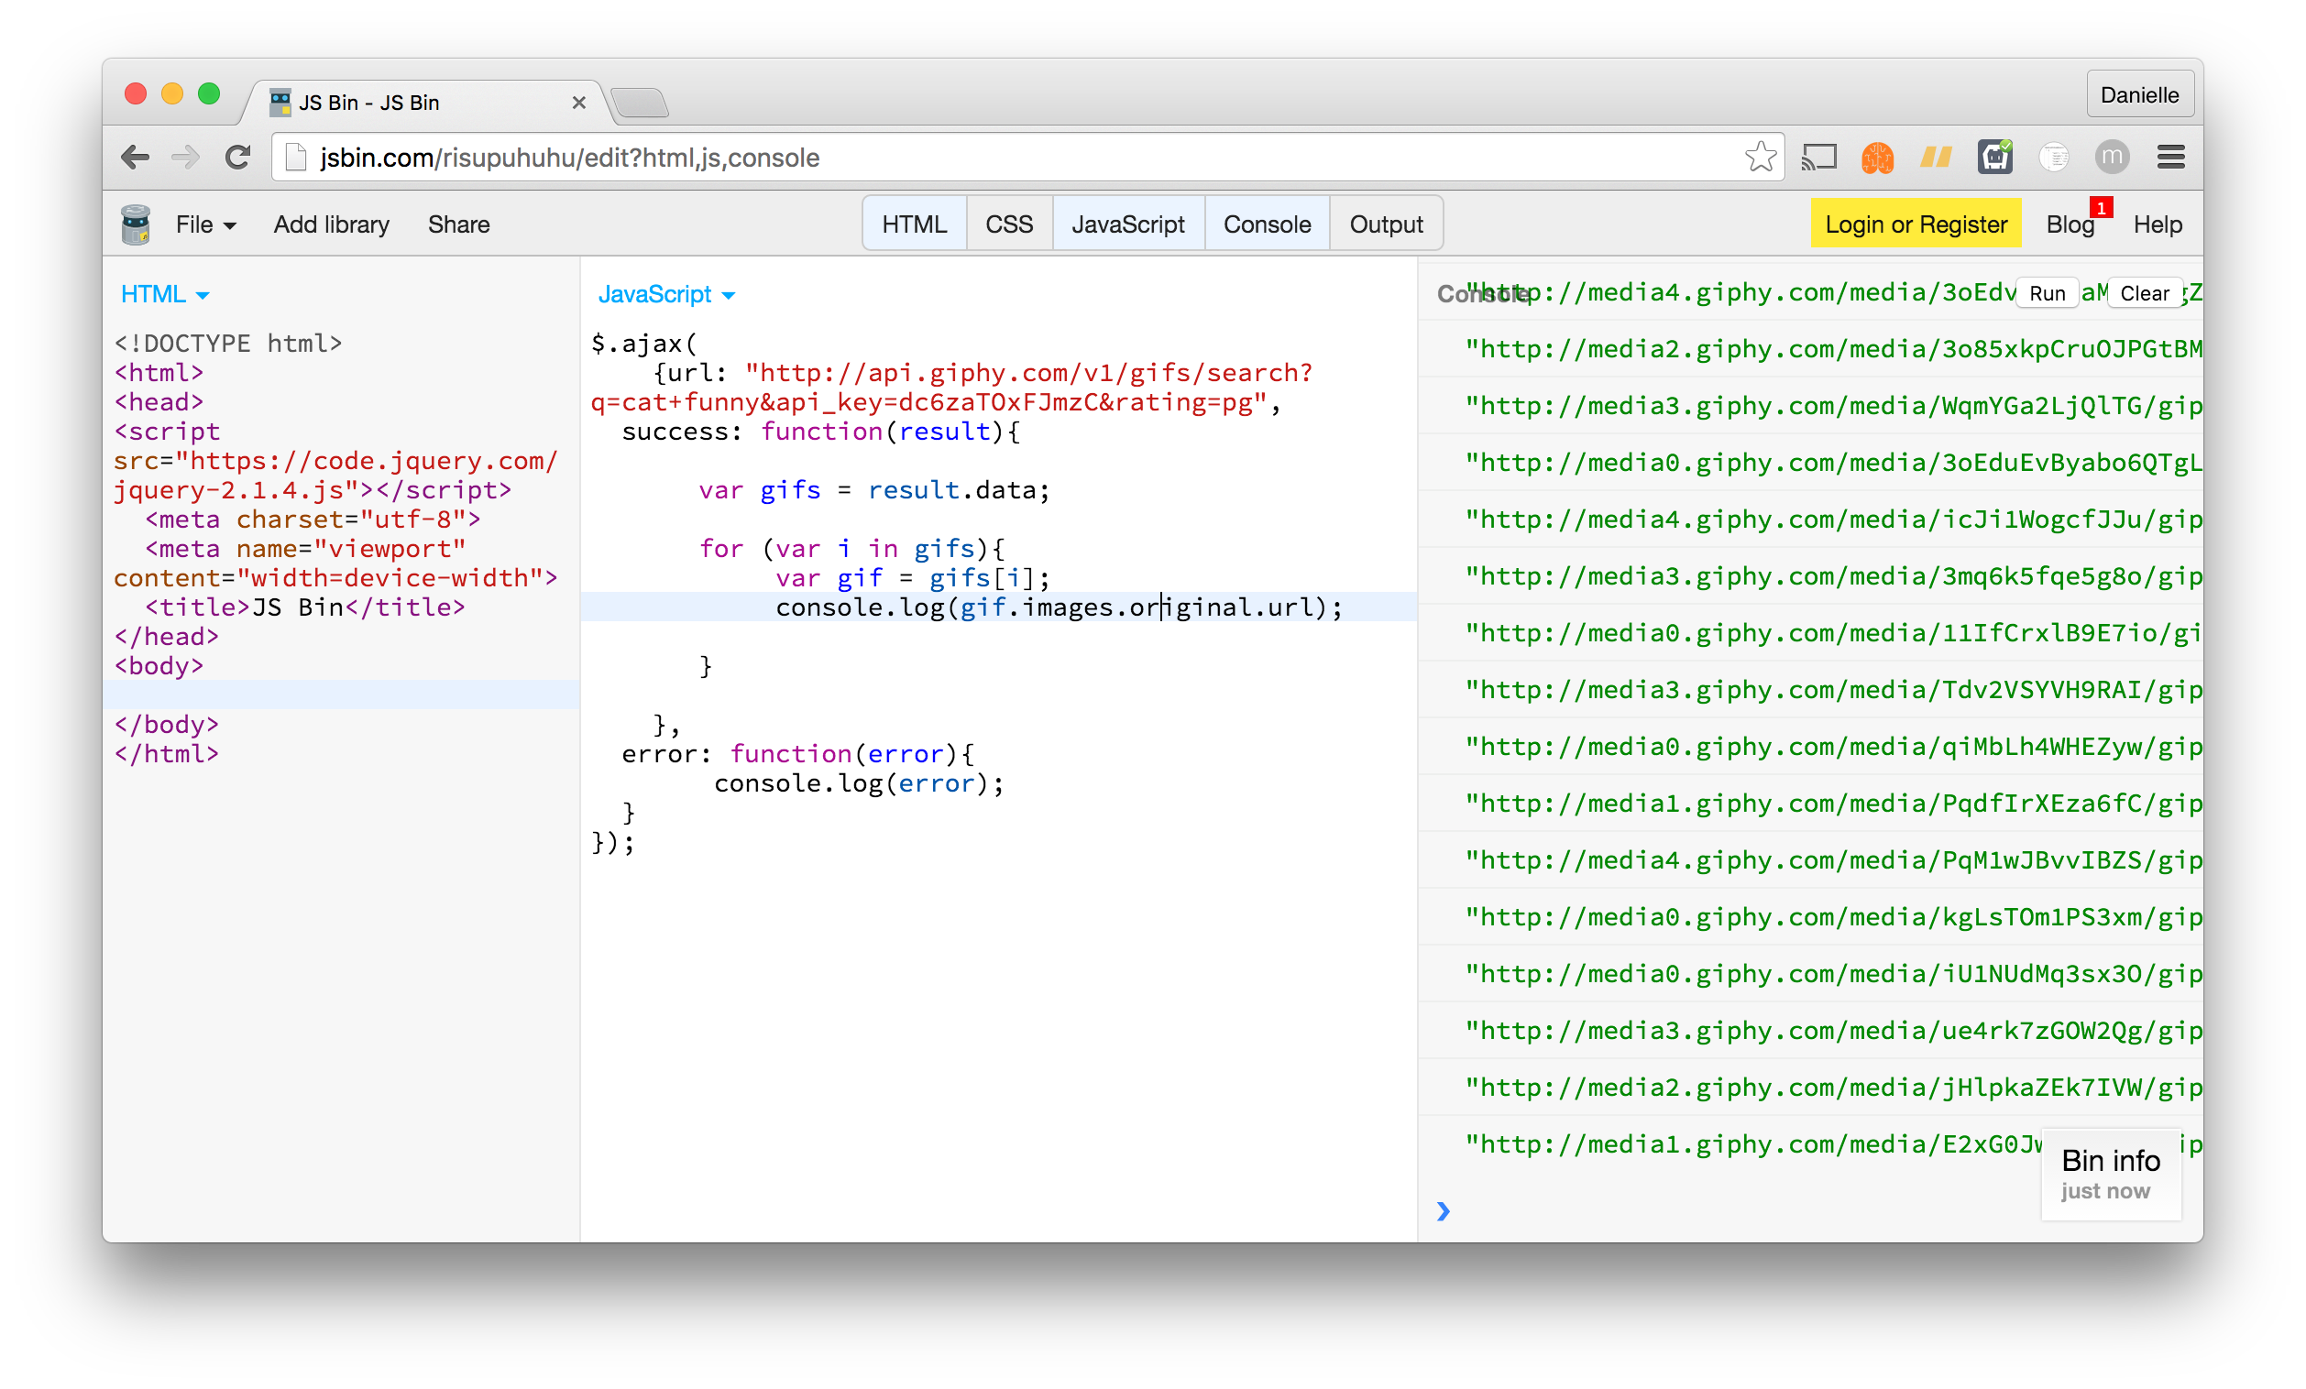Toggle the JavaScript panel
The image size is (2306, 1389).
point(1127,224)
